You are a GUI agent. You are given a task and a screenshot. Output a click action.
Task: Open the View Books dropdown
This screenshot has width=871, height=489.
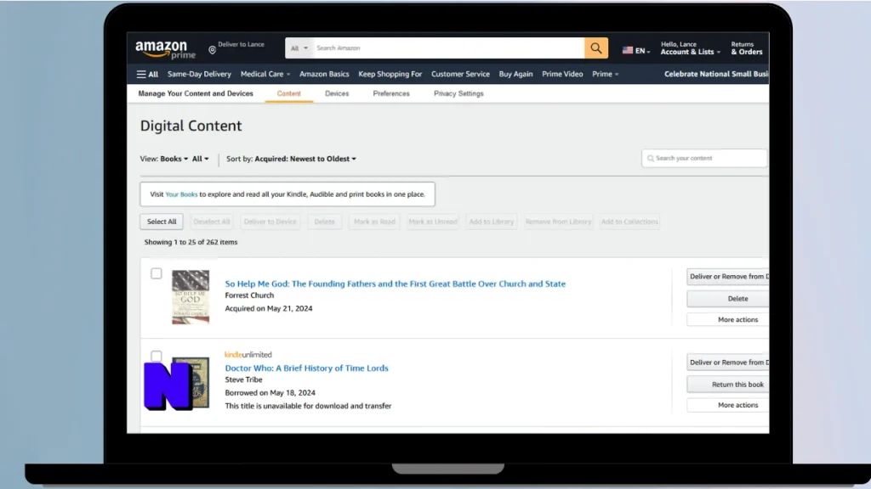[174, 159]
